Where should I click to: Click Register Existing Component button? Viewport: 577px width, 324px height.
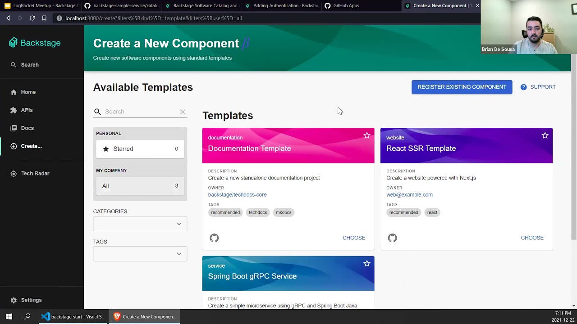462,87
